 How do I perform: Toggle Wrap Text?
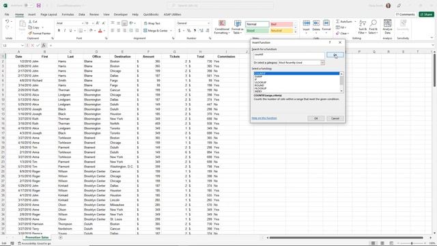(x=152, y=23)
